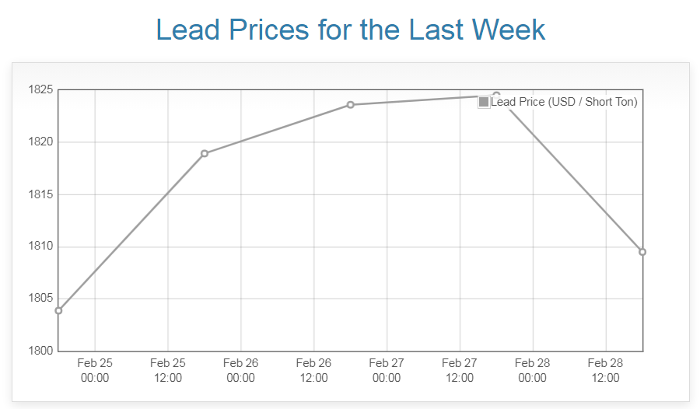The image size is (700, 409).
Task: Click the "Feb 28 00:00" x-axis label
Action: pos(533,370)
